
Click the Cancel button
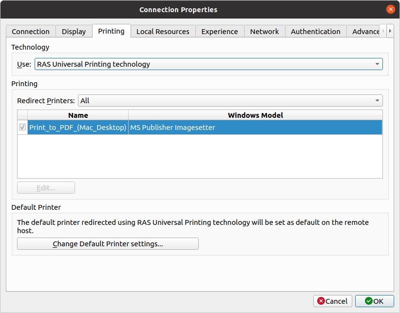332,301
